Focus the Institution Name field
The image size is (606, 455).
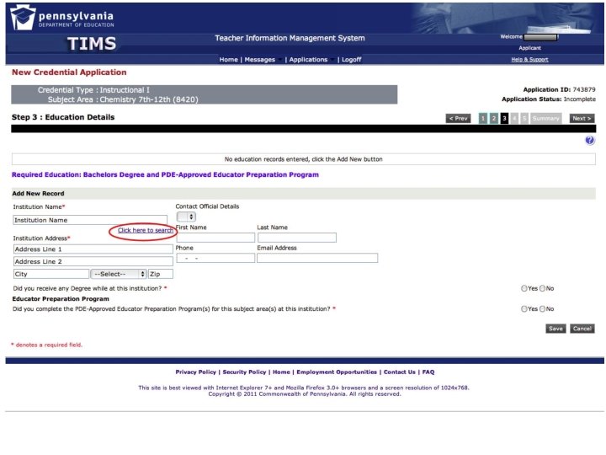click(90, 220)
